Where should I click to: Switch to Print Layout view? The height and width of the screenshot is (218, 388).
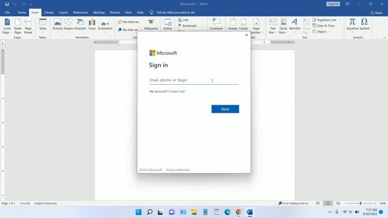[328, 203]
